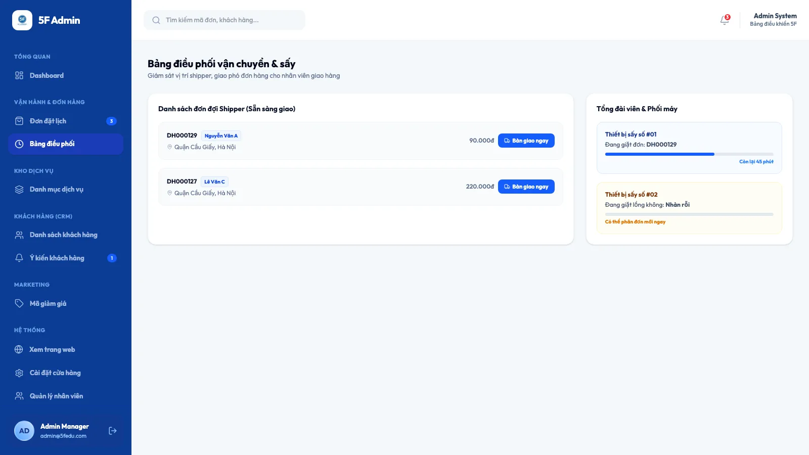The width and height of the screenshot is (809, 455).
Task: Focus the order and customer search field
Action: (x=224, y=20)
